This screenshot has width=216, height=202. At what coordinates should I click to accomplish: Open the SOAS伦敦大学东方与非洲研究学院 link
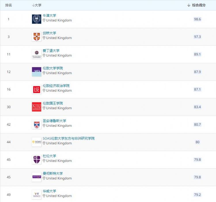click(69, 138)
